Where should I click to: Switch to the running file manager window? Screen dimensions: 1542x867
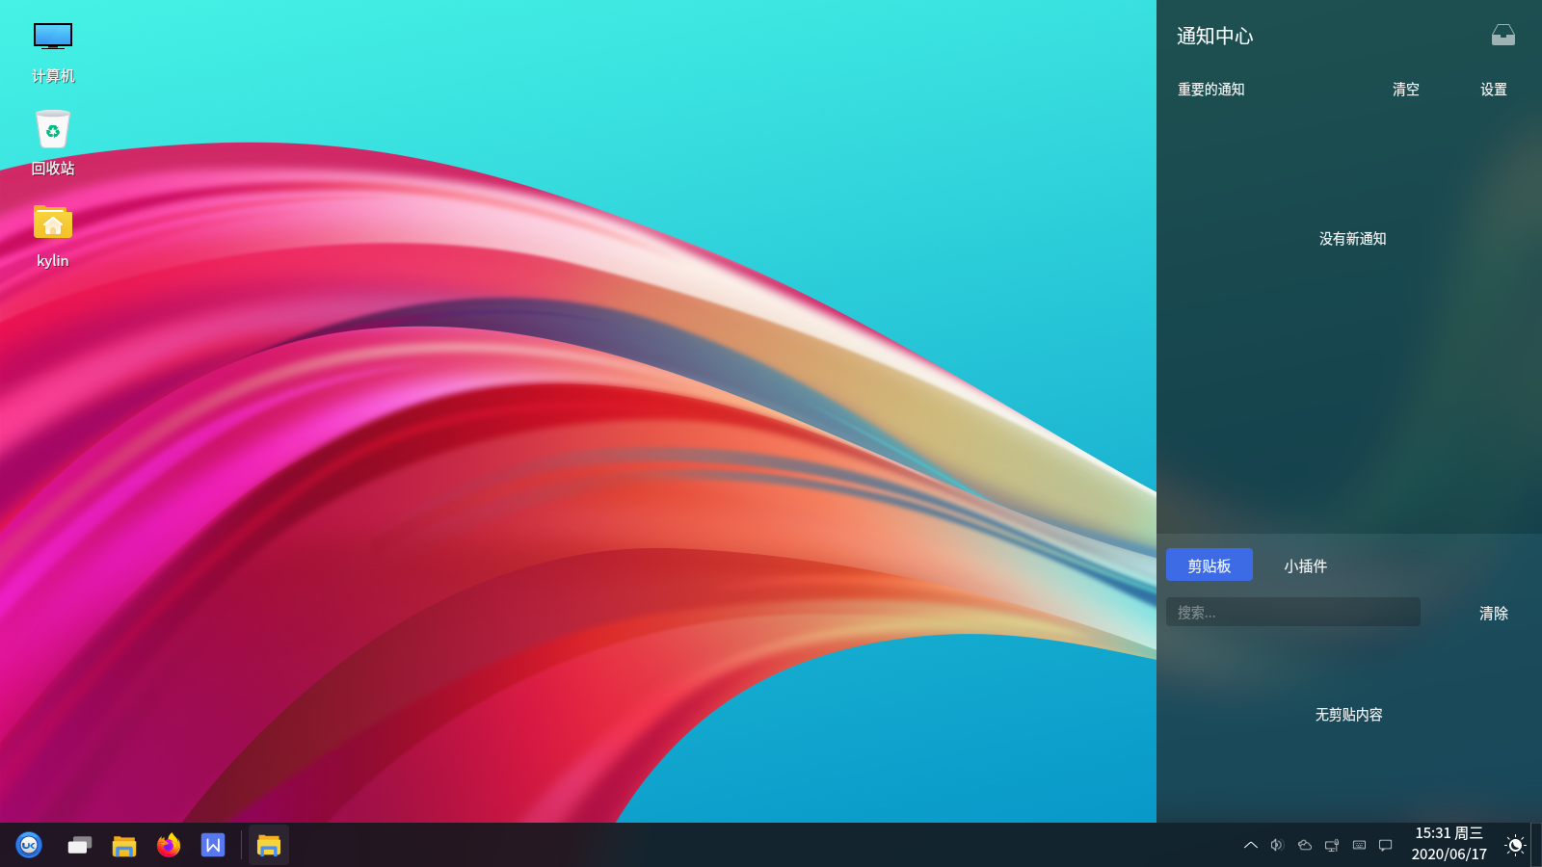tap(269, 845)
